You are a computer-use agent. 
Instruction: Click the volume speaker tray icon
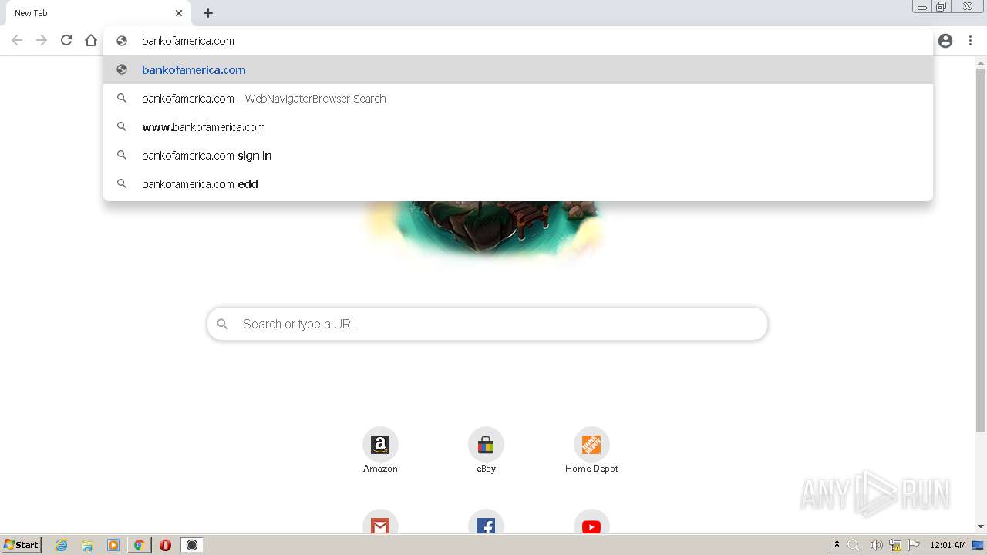tap(875, 545)
